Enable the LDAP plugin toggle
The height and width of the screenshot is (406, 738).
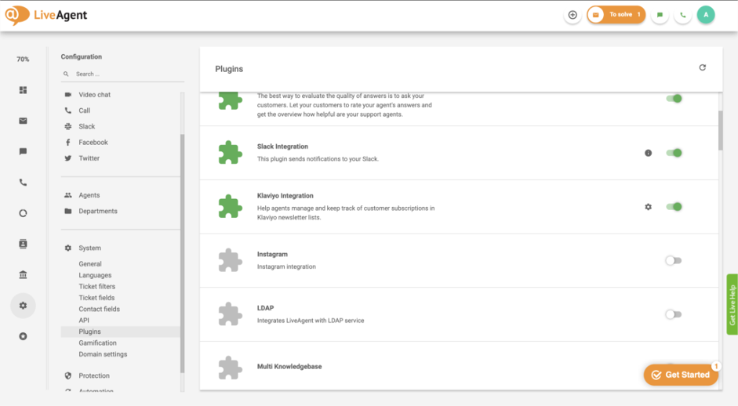(x=674, y=314)
